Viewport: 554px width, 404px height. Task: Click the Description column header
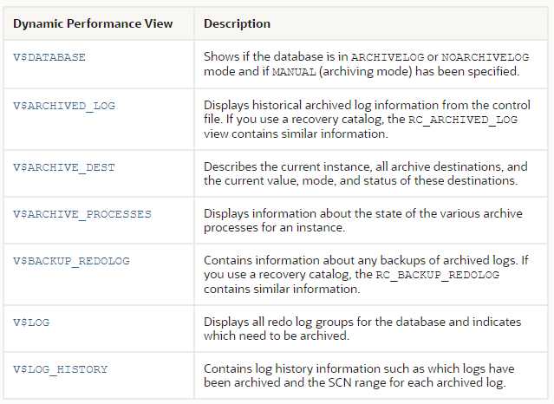coord(237,23)
